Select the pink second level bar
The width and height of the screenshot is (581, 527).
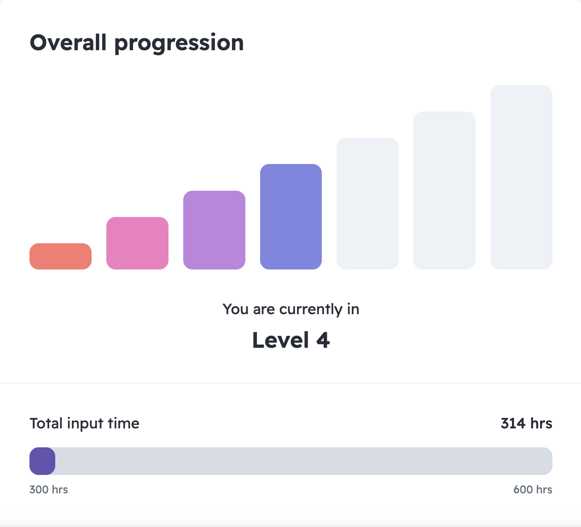(137, 243)
